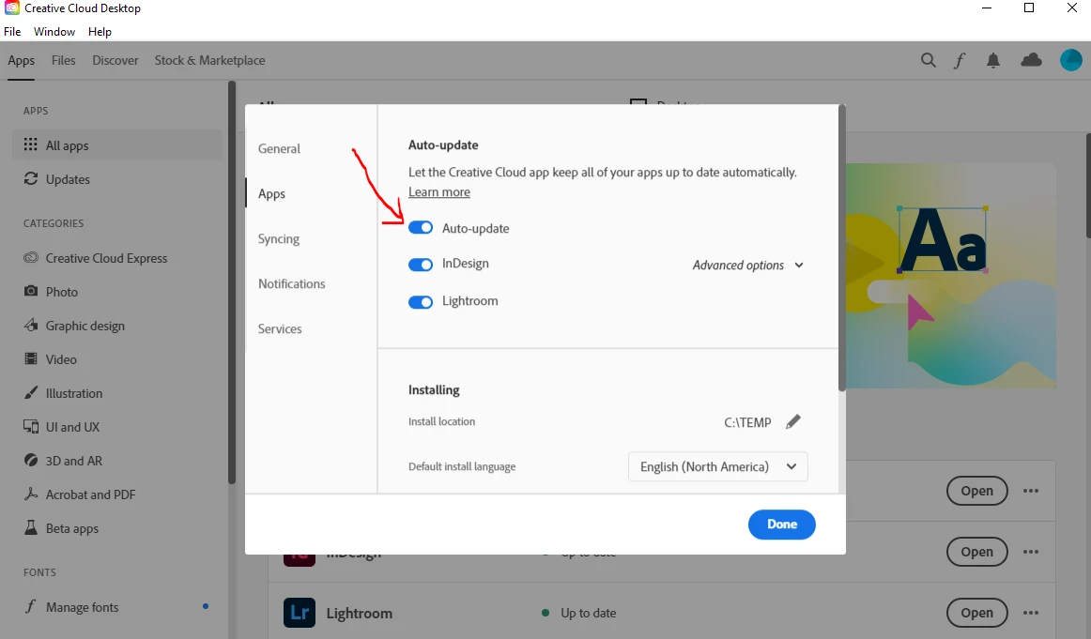Select Acrobat and PDF category label
Viewport: 1091px width, 639px height.
[90, 495]
